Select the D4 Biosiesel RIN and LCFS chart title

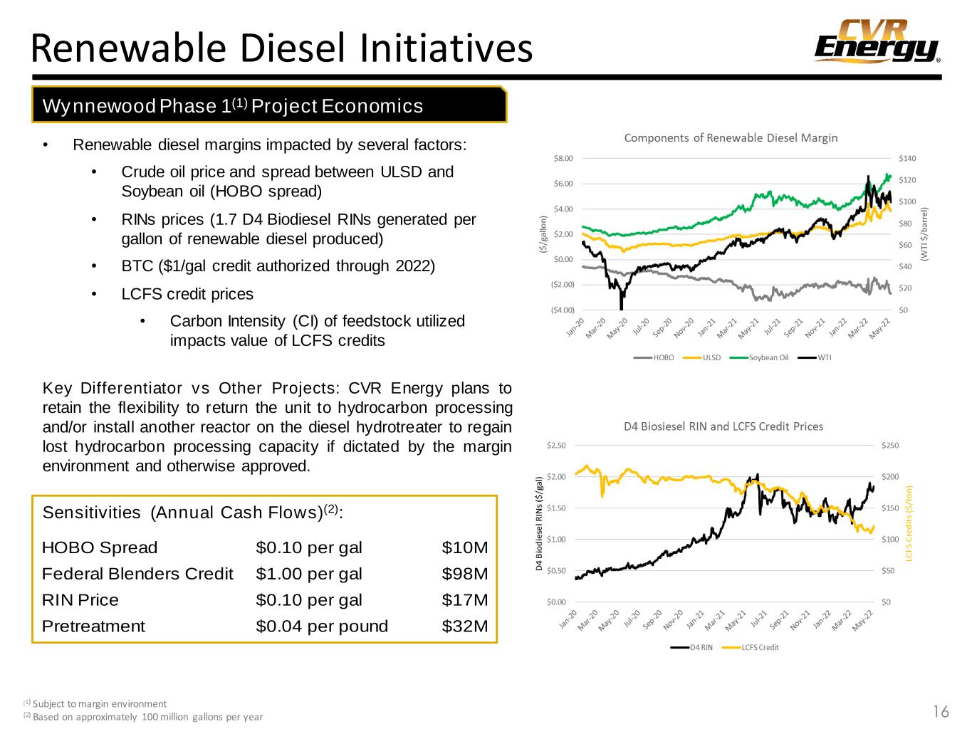(x=723, y=426)
